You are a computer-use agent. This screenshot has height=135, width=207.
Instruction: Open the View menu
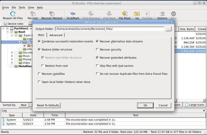(x=31, y=8)
